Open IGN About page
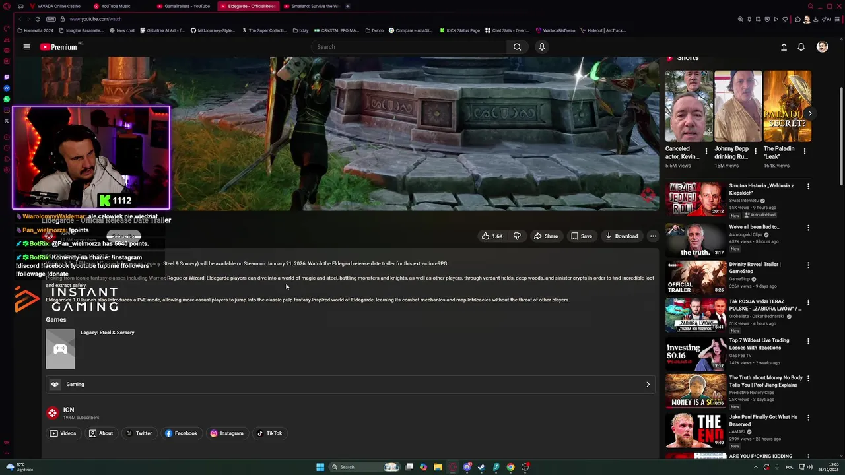 (101, 433)
